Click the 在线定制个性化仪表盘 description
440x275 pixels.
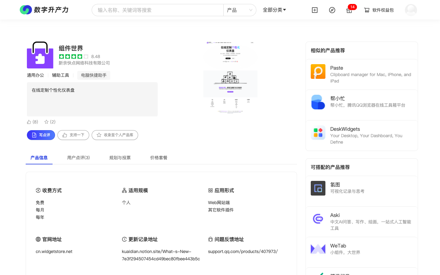53,90
